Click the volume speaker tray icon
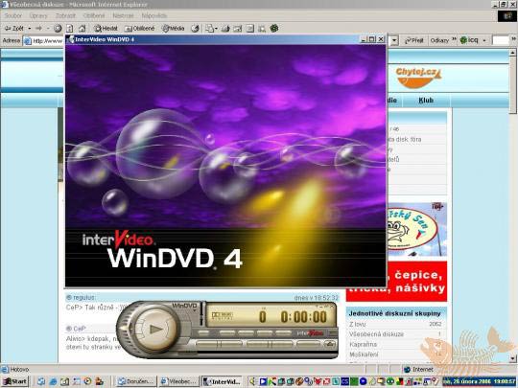Viewport: 518px width, 388px height. tap(253, 381)
